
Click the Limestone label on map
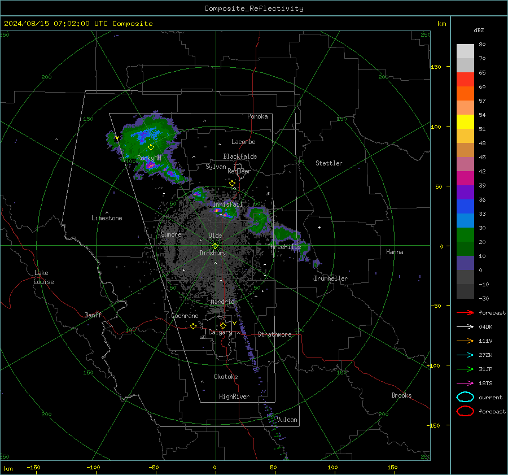(x=107, y=218)
